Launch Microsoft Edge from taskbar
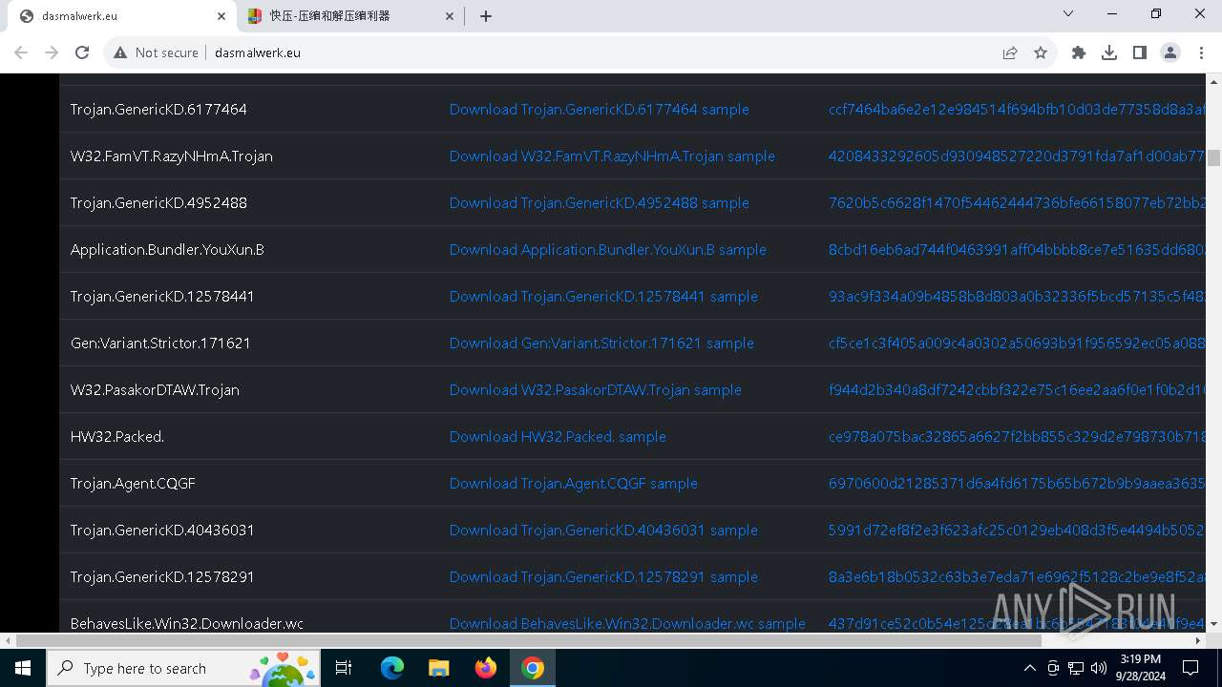The width and height of the screenshot is (1222, 687). 391,668
